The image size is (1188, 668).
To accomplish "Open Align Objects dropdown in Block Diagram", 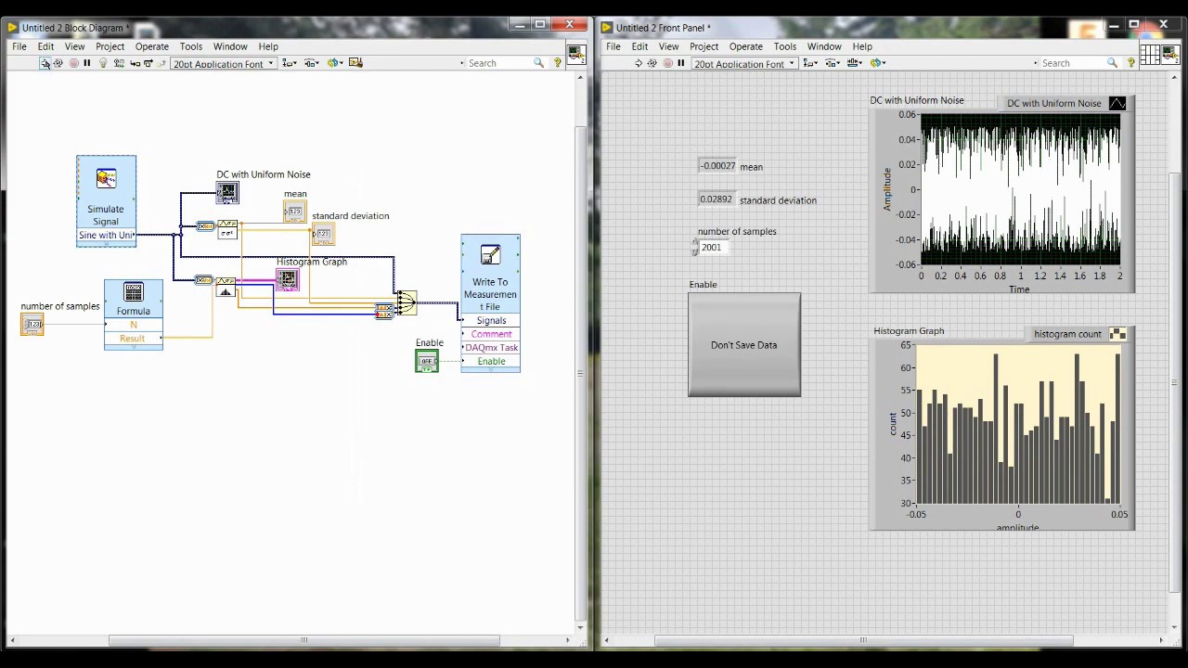I will [289, 63].
